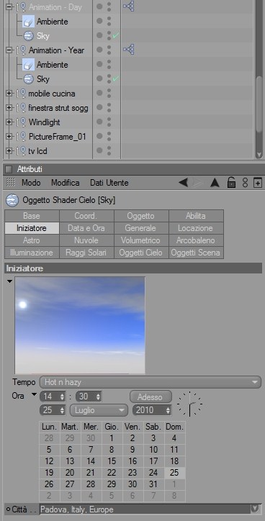The image size is (265, 521).
Task: Expand the finestra strut sogg group
Action: tap(9, 108)
